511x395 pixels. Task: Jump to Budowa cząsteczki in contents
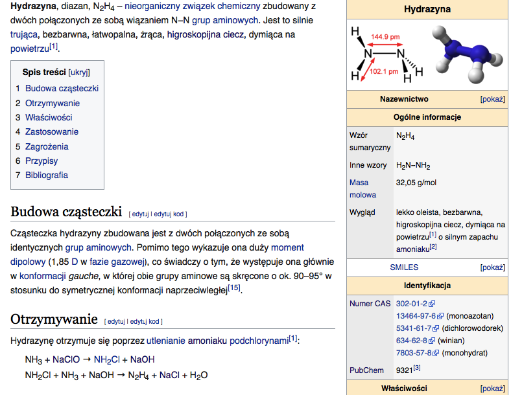click(x=62, y=89)
